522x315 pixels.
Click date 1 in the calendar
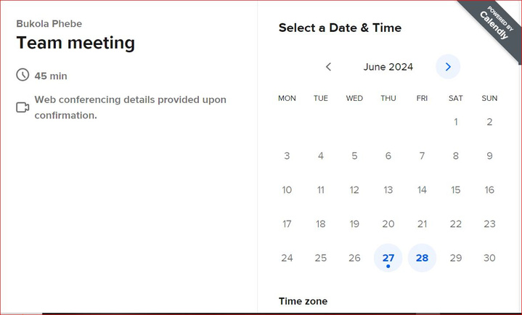click(456, 122)
